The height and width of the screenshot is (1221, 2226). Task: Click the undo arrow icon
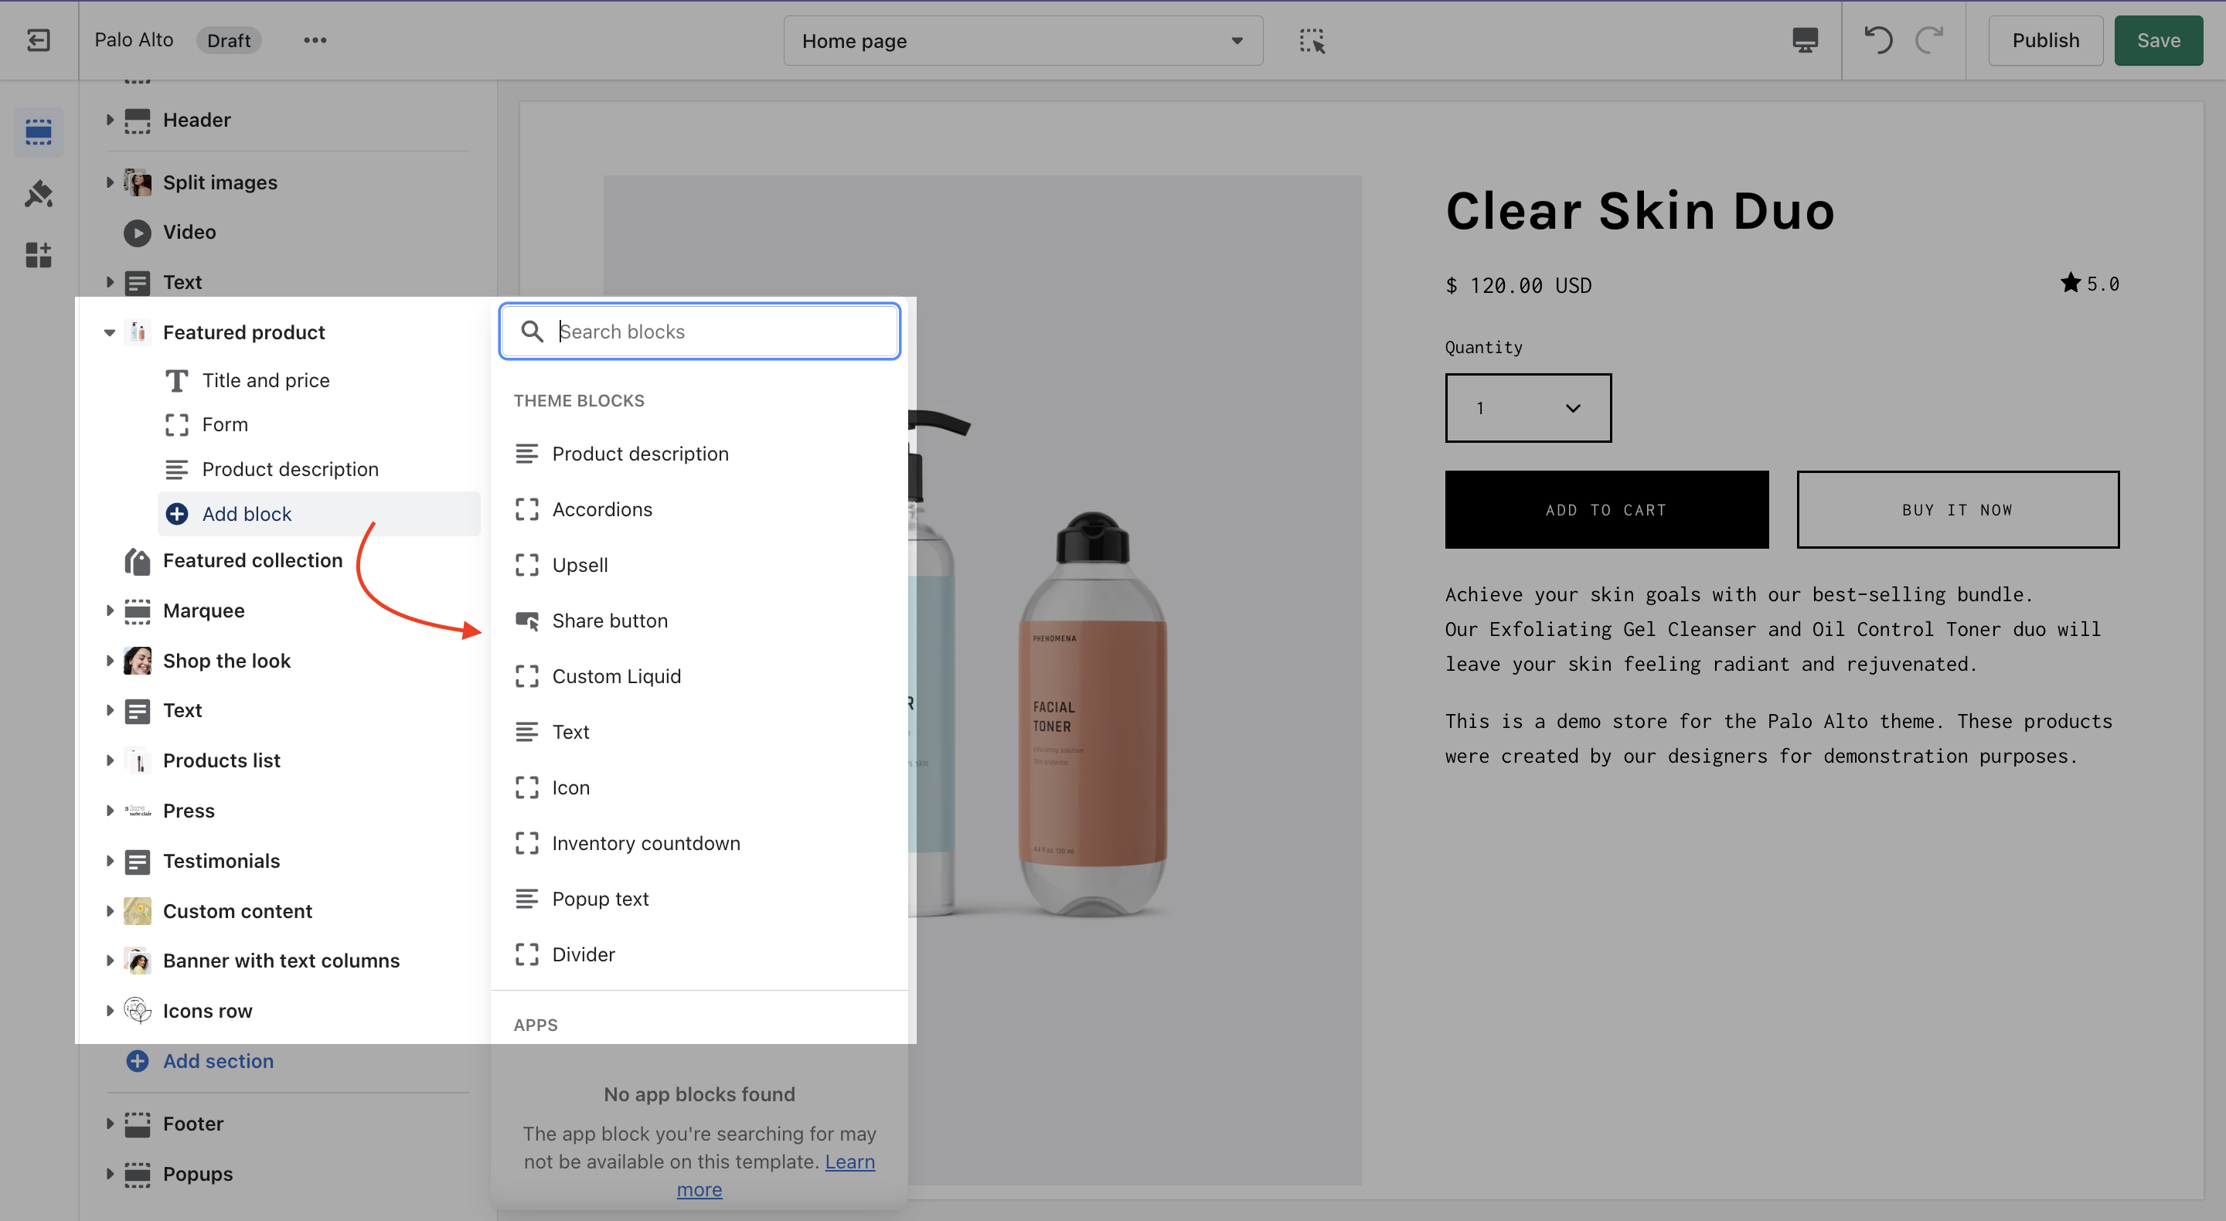point(1879,39)
